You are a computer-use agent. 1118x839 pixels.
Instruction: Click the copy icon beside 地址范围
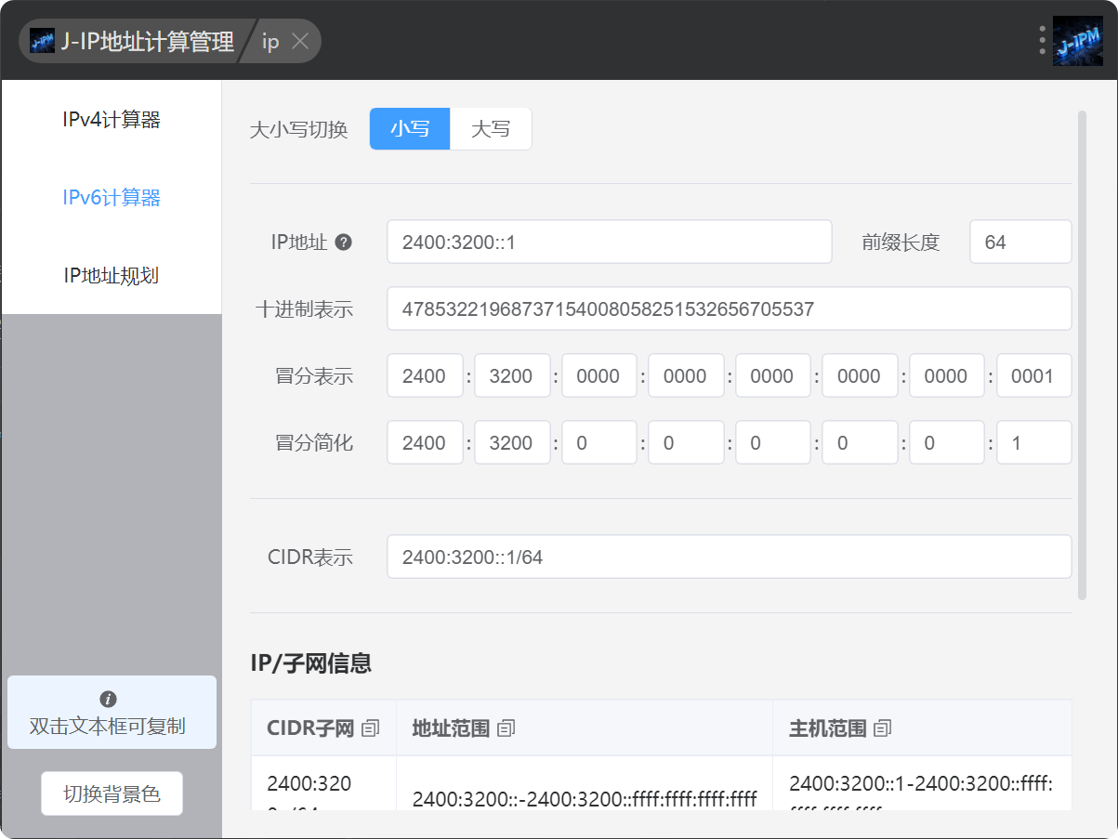[506, 728]
